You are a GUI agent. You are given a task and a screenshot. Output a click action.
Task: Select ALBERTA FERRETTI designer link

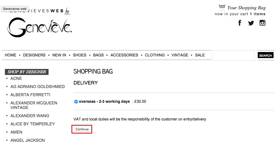point(30,95)
